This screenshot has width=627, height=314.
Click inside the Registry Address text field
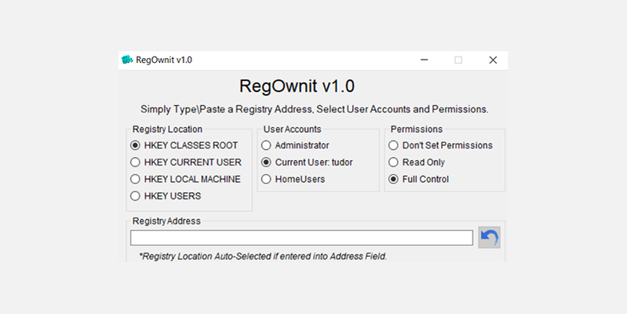(x=301, y=237)
